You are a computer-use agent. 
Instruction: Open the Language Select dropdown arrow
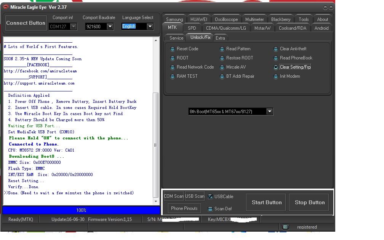(150, 26)
